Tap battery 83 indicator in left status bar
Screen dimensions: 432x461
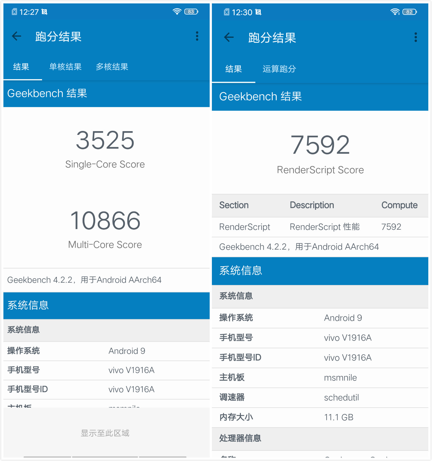point(191,12)
